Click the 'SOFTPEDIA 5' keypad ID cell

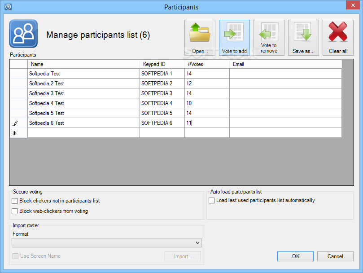pyautogui.click(x=162, y=113)
